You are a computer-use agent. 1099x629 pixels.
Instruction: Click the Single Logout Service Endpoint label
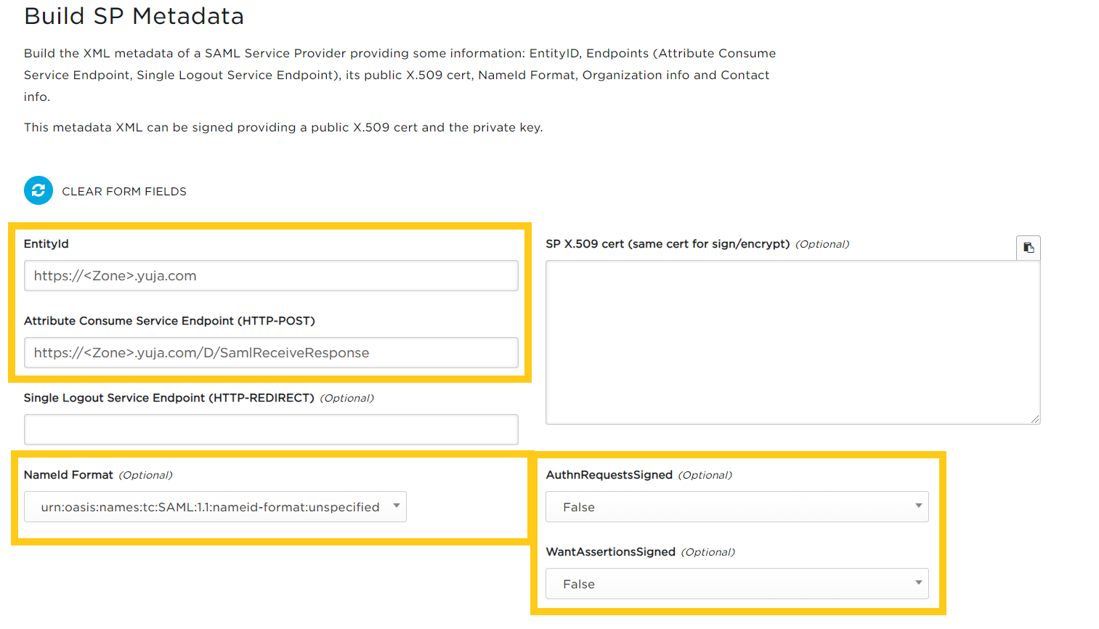pyautogui.click(x=169, y=398)
